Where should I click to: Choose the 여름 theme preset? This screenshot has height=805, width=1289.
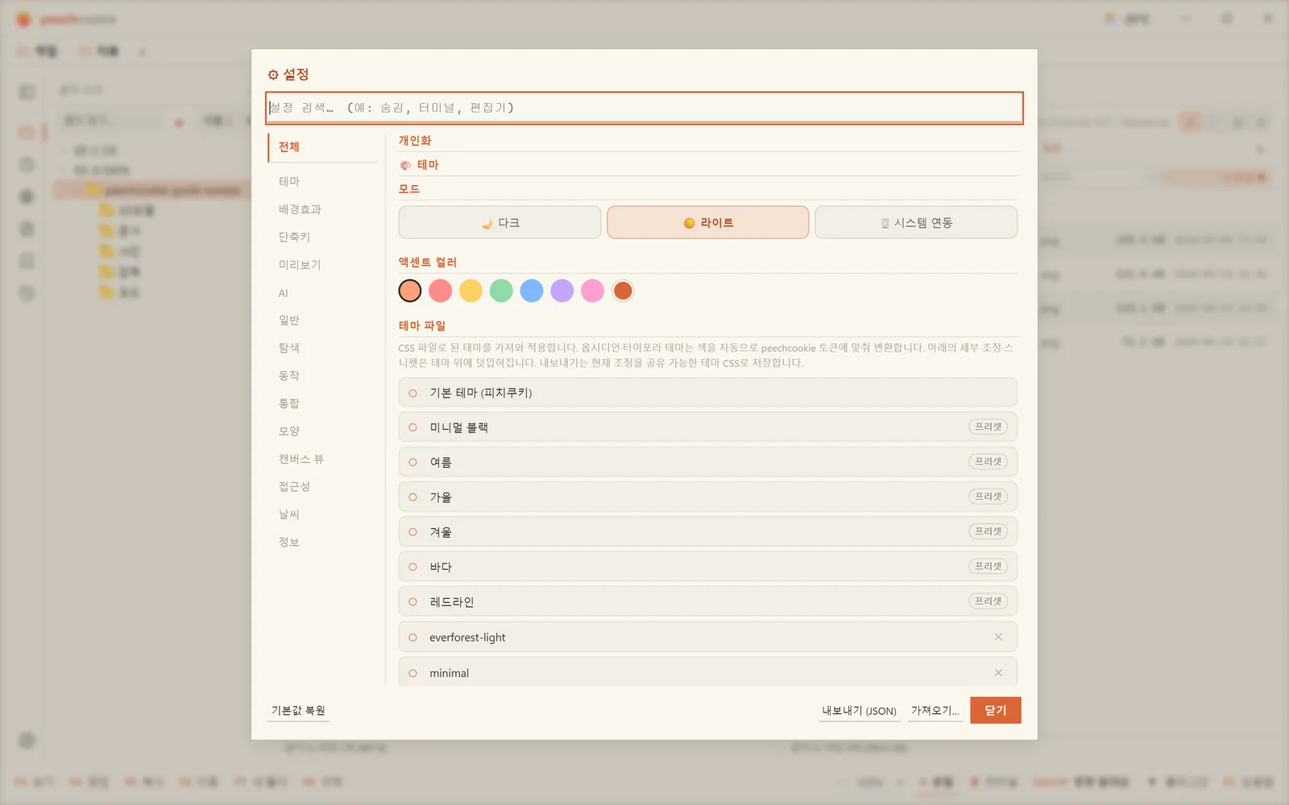[708, 462]
